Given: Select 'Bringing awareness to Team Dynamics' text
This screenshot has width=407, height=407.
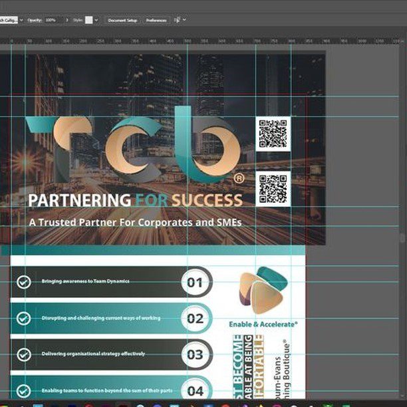Looking at the screenshot, I should 85,281.
